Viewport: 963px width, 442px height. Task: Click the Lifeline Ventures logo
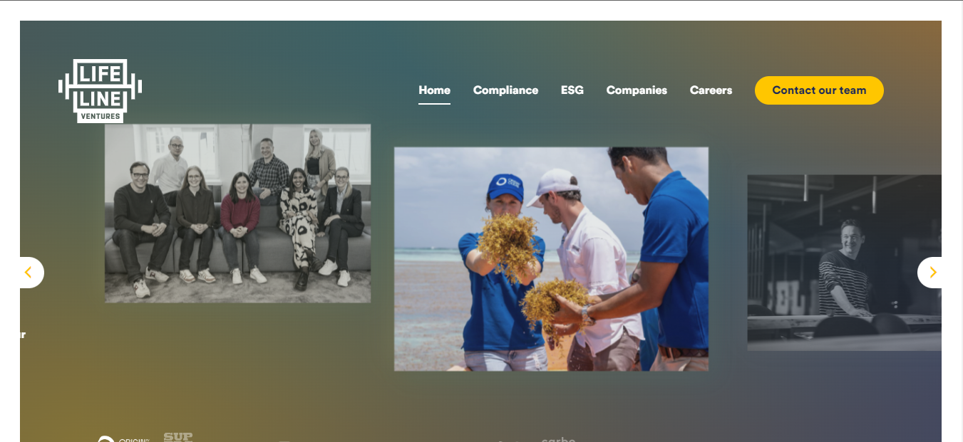pyautogui.click(x=100, y=90)
